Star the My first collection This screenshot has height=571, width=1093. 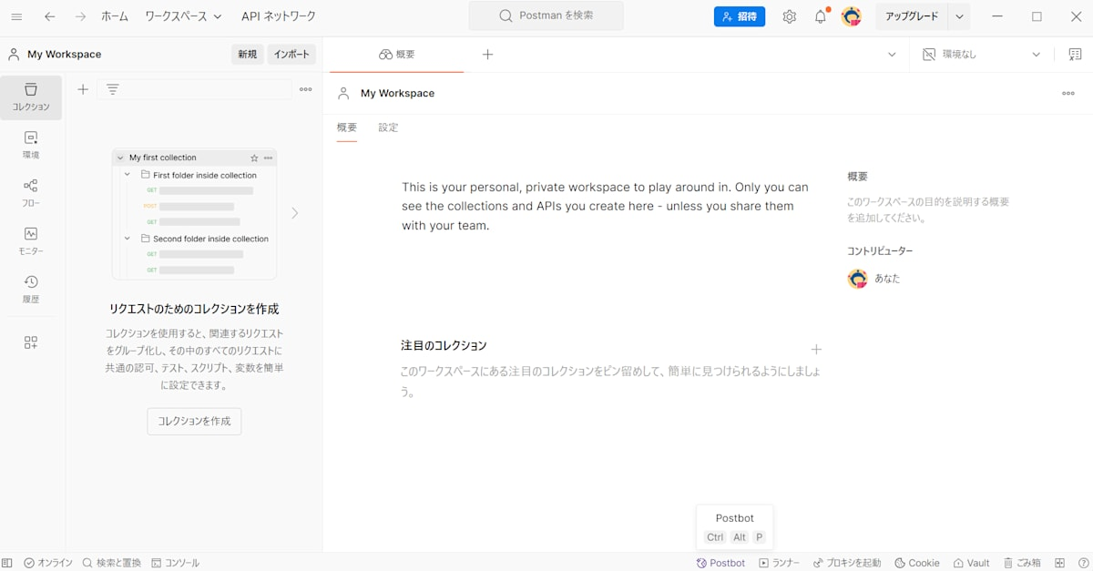(254, 158)
